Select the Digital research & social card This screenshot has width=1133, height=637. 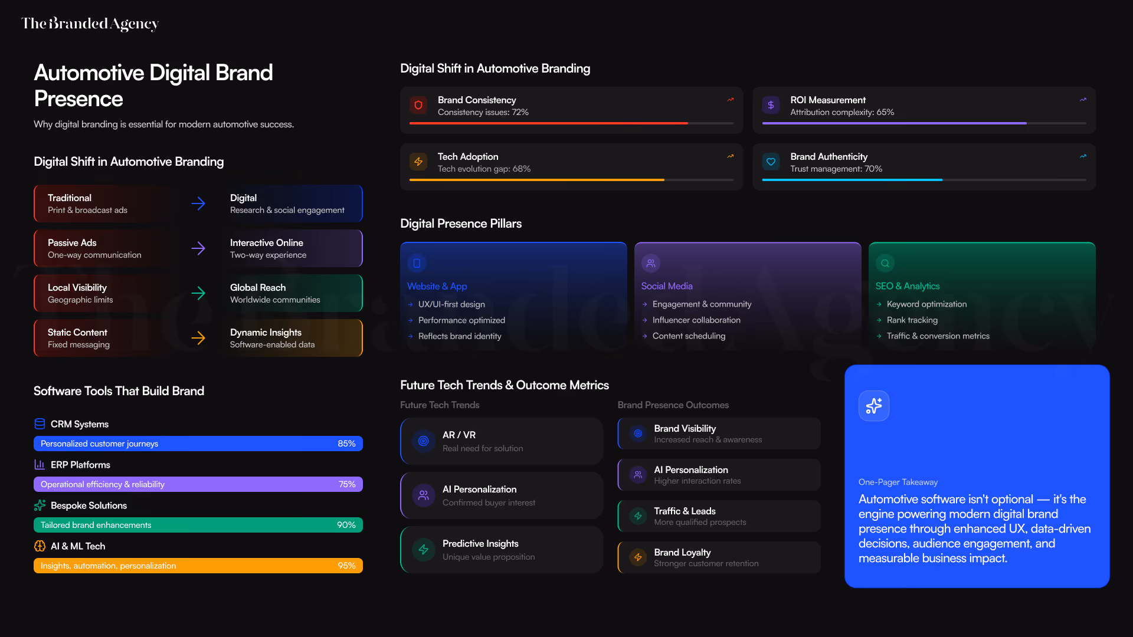pyautogui.click(x=290, y=203)
